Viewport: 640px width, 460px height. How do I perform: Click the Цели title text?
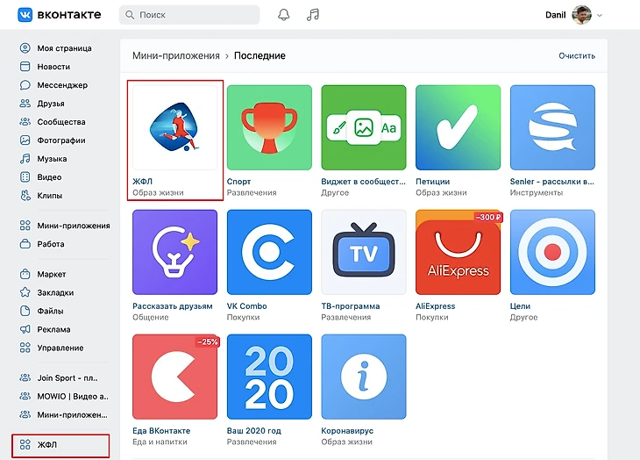coord(520,306)
